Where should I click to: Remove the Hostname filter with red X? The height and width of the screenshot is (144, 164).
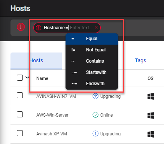pyautogui.click(x=96, y=27)
